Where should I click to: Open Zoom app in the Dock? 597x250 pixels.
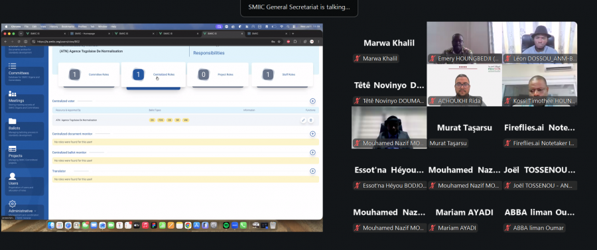[x=235, y=225]
